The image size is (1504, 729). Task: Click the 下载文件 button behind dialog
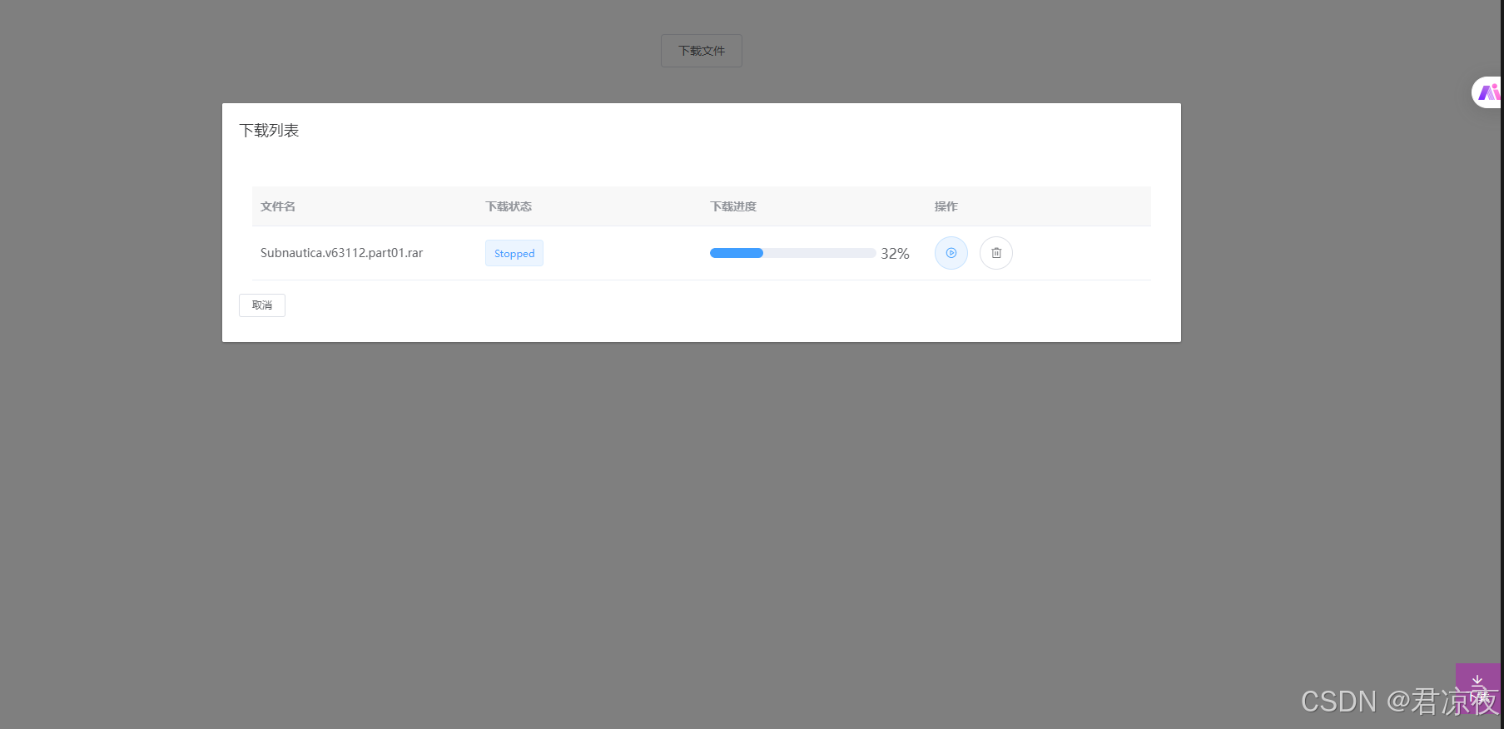pyautogui.click(x=702, y=51)
